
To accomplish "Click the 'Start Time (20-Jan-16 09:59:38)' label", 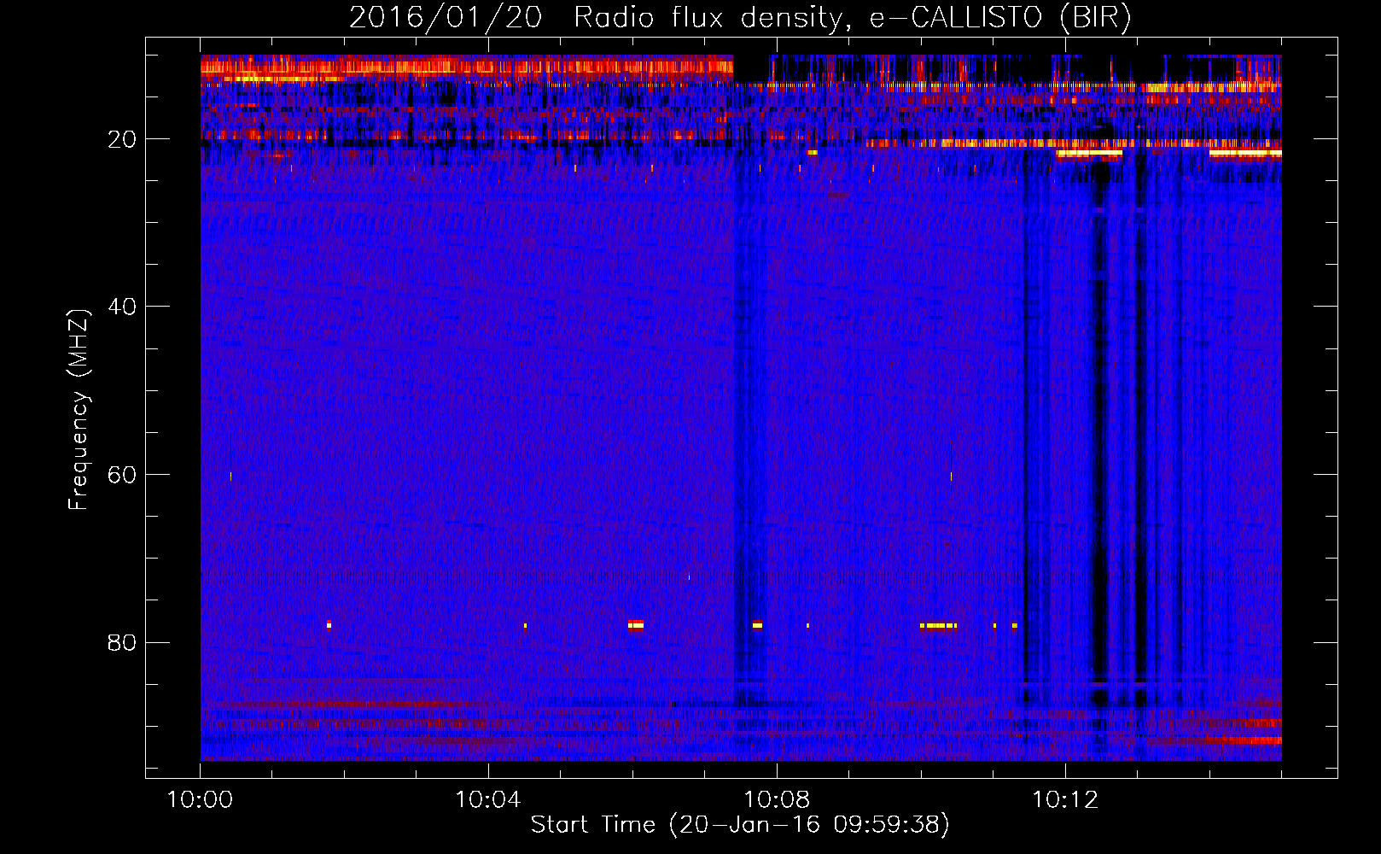I will (740, 825).
